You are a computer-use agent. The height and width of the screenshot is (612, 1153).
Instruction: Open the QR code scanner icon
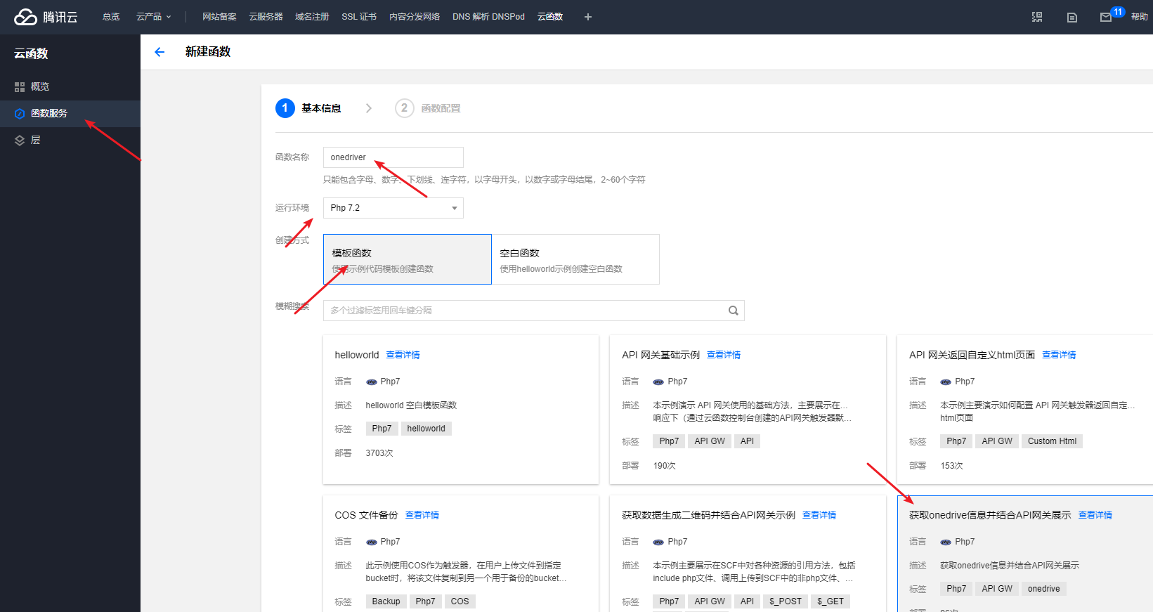1037,17
